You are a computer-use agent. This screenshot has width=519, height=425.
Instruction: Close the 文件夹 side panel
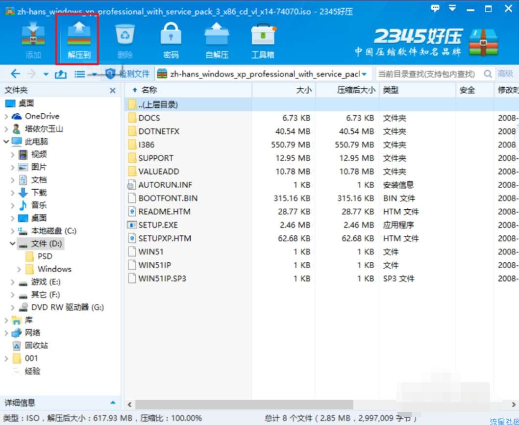pyautogui.click(x=113, y=90)
